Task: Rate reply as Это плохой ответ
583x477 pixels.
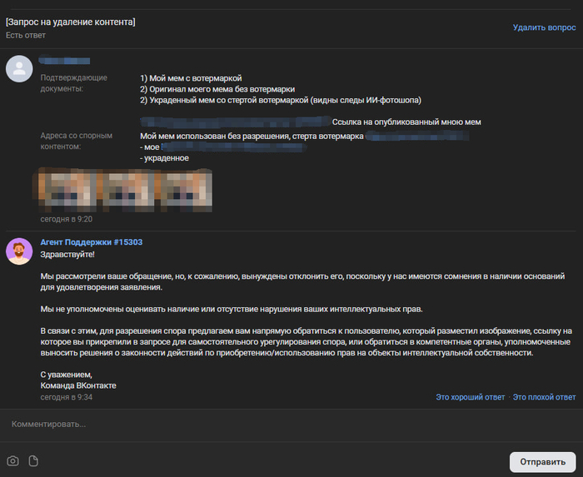Action: coord(544,397)
